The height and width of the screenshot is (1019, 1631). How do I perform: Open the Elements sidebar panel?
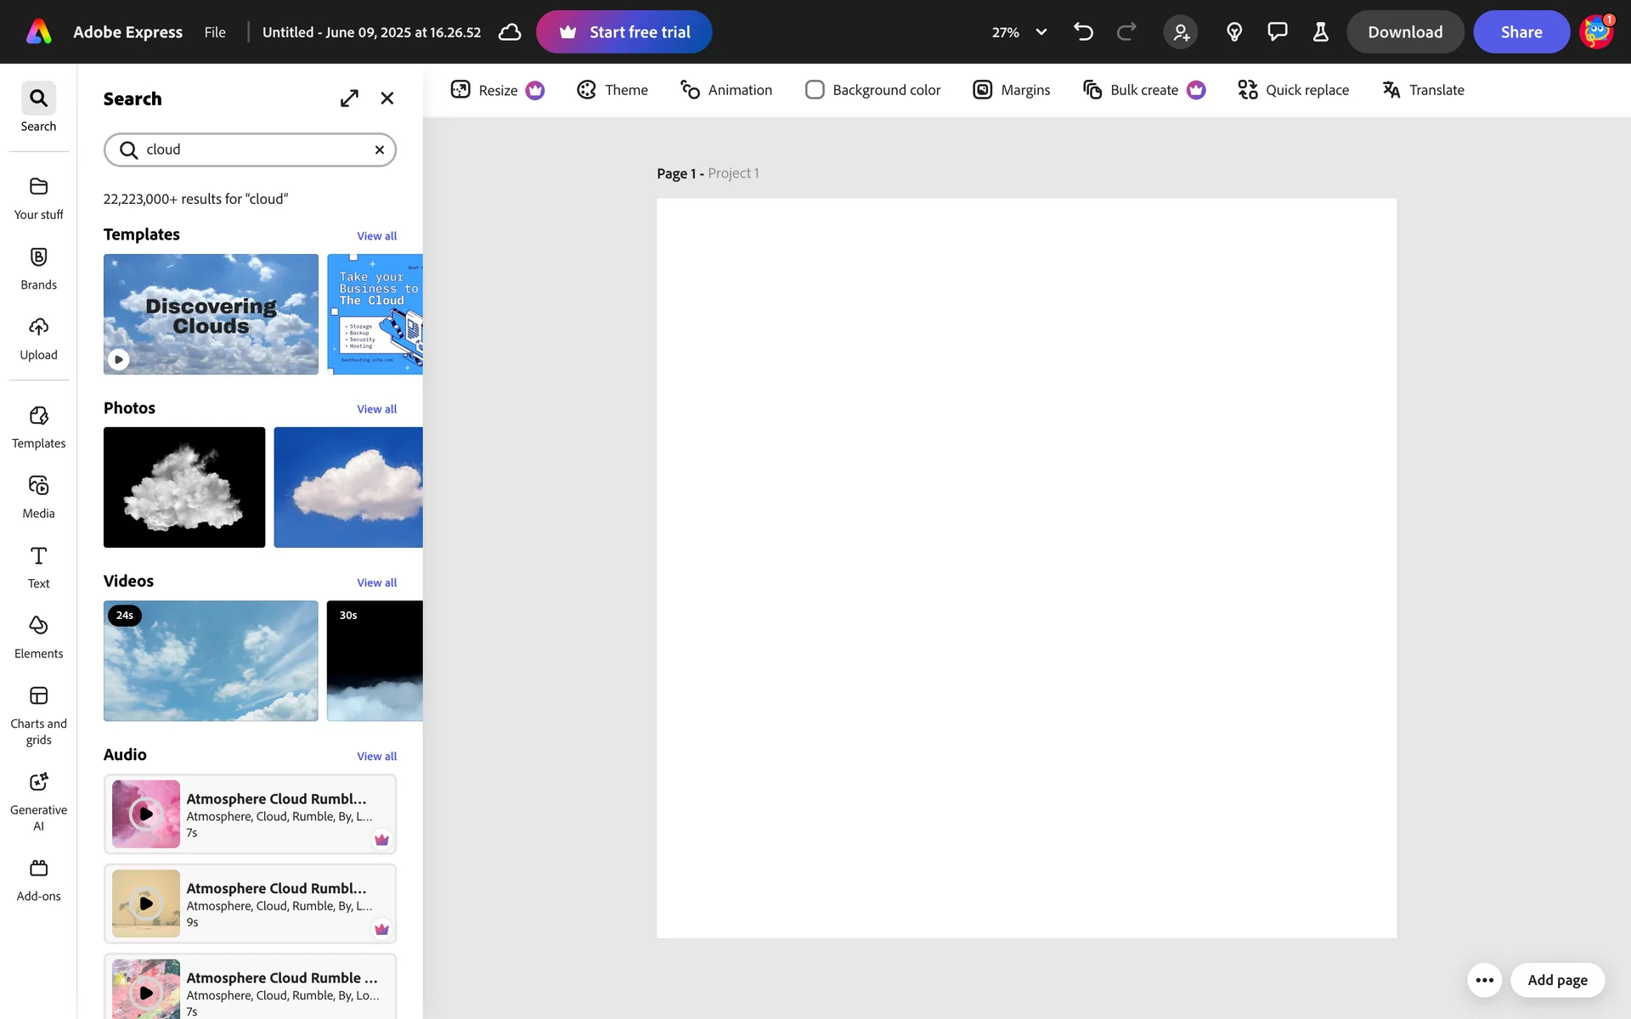pos(38,637)
